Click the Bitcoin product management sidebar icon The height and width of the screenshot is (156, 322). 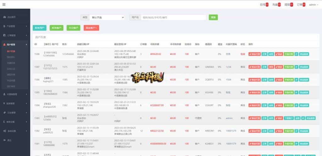[x=4, y=26]
